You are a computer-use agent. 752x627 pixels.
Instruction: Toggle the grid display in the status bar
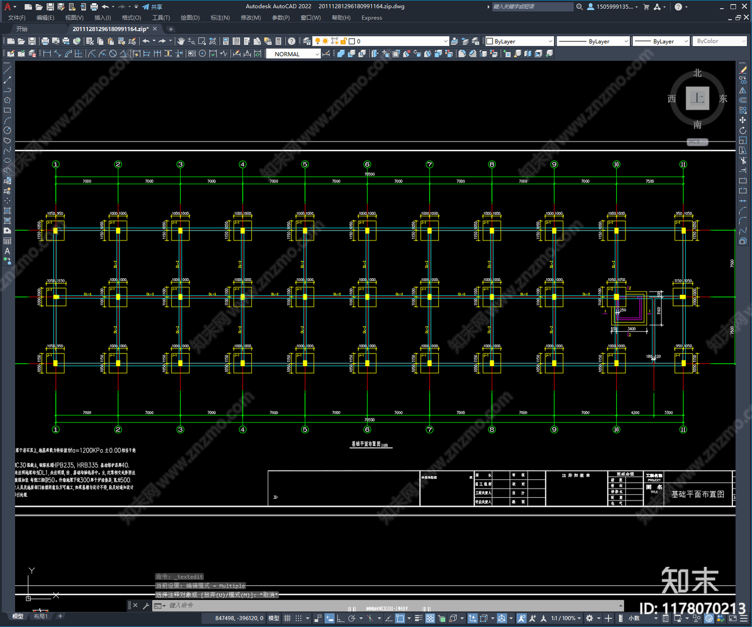coord(287,618)
